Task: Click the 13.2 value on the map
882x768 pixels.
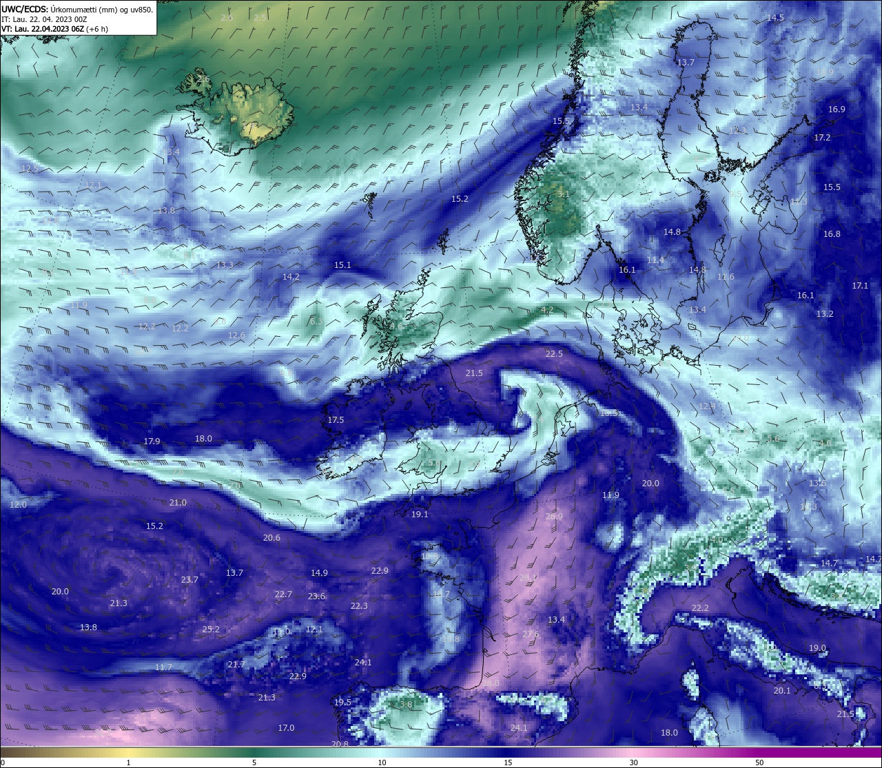Action: (825, 314)
